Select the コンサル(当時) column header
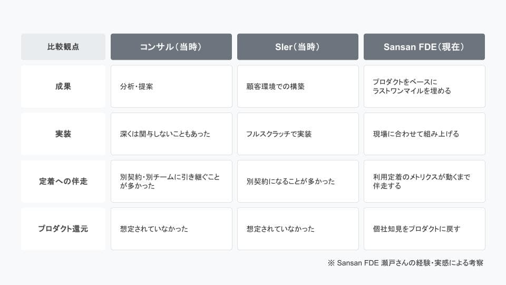Image resolution: width=506 pixels, height=285 pixels. 171,47
